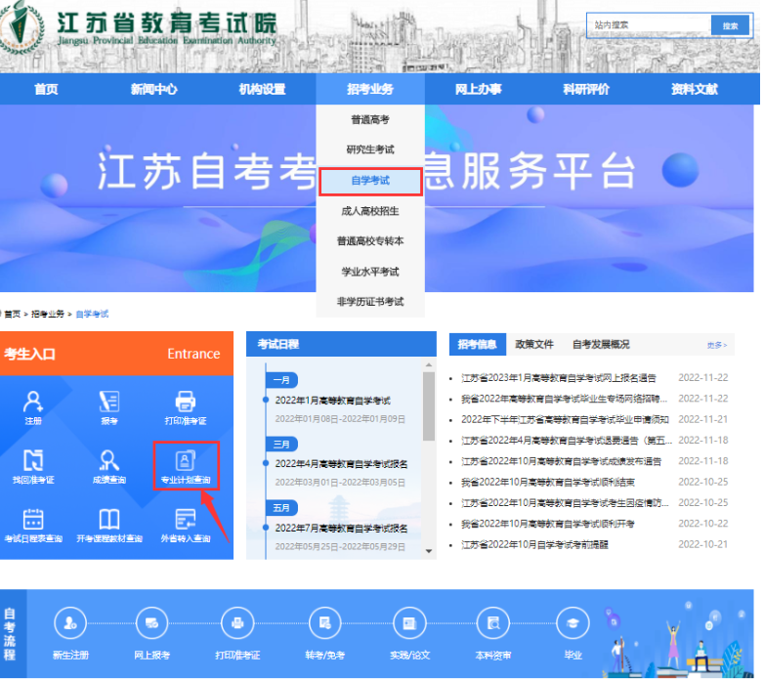Click the exam schedule scrollbar thumb
The width and height of the screenshot is (764, 680).
point(429,406)
